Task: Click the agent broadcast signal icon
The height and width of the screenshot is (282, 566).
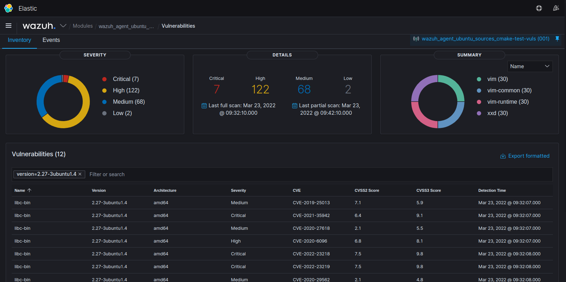Action: 416,39
